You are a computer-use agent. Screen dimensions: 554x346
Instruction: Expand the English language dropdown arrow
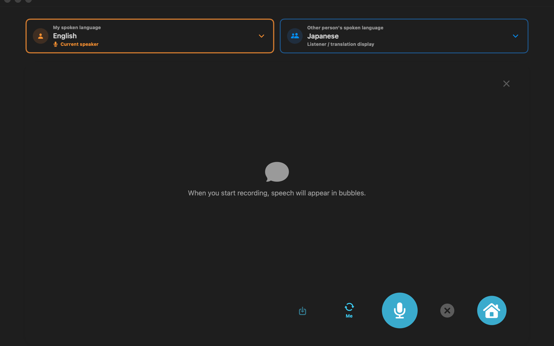(262, 36)
